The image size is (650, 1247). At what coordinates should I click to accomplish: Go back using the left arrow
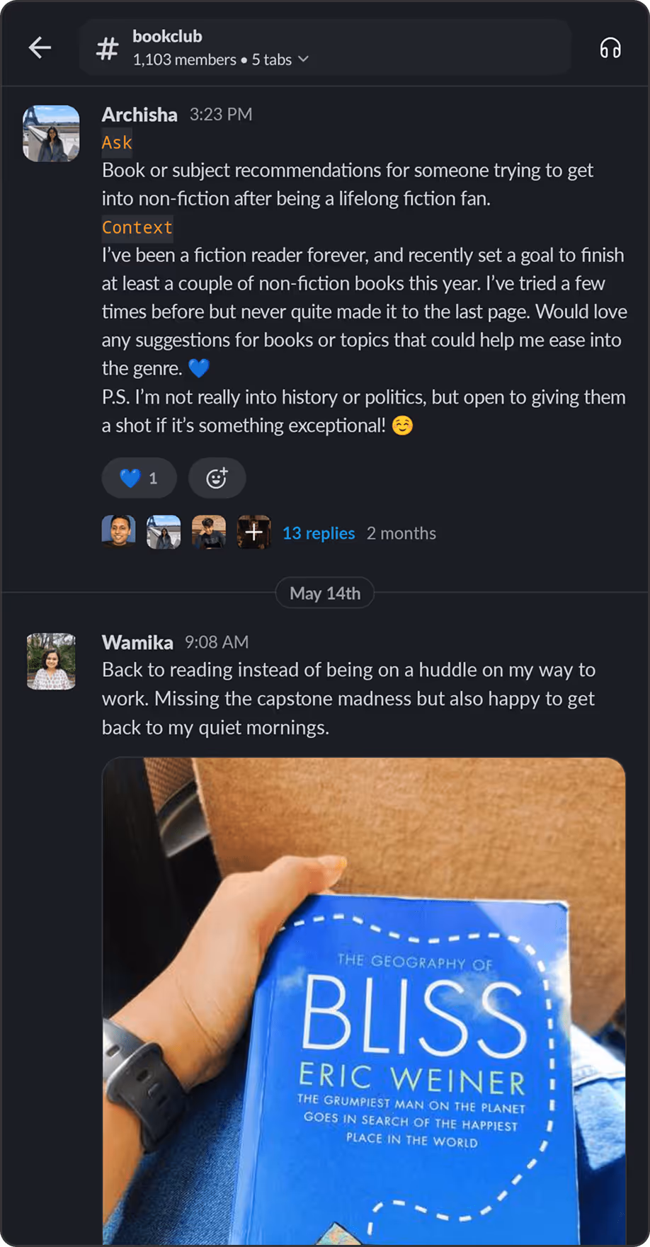point(40,48)
